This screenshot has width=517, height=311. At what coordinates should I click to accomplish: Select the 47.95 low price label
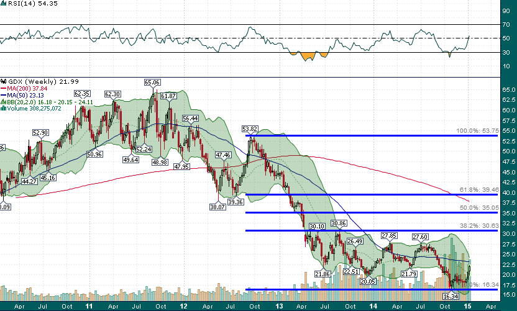coord(181,167)
